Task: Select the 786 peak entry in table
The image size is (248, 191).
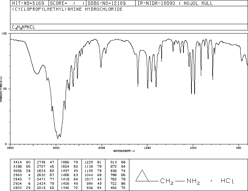Action: click(118, 175)
